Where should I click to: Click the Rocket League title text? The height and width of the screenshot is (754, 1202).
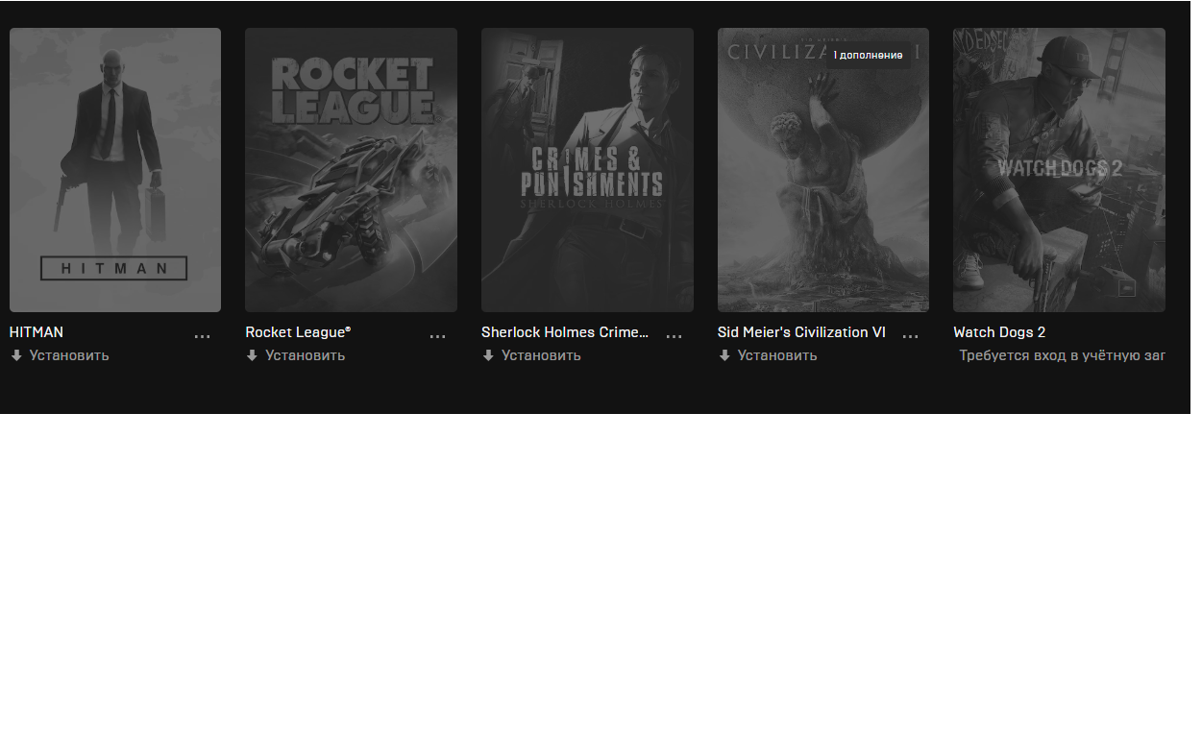[x=298, y=332]
